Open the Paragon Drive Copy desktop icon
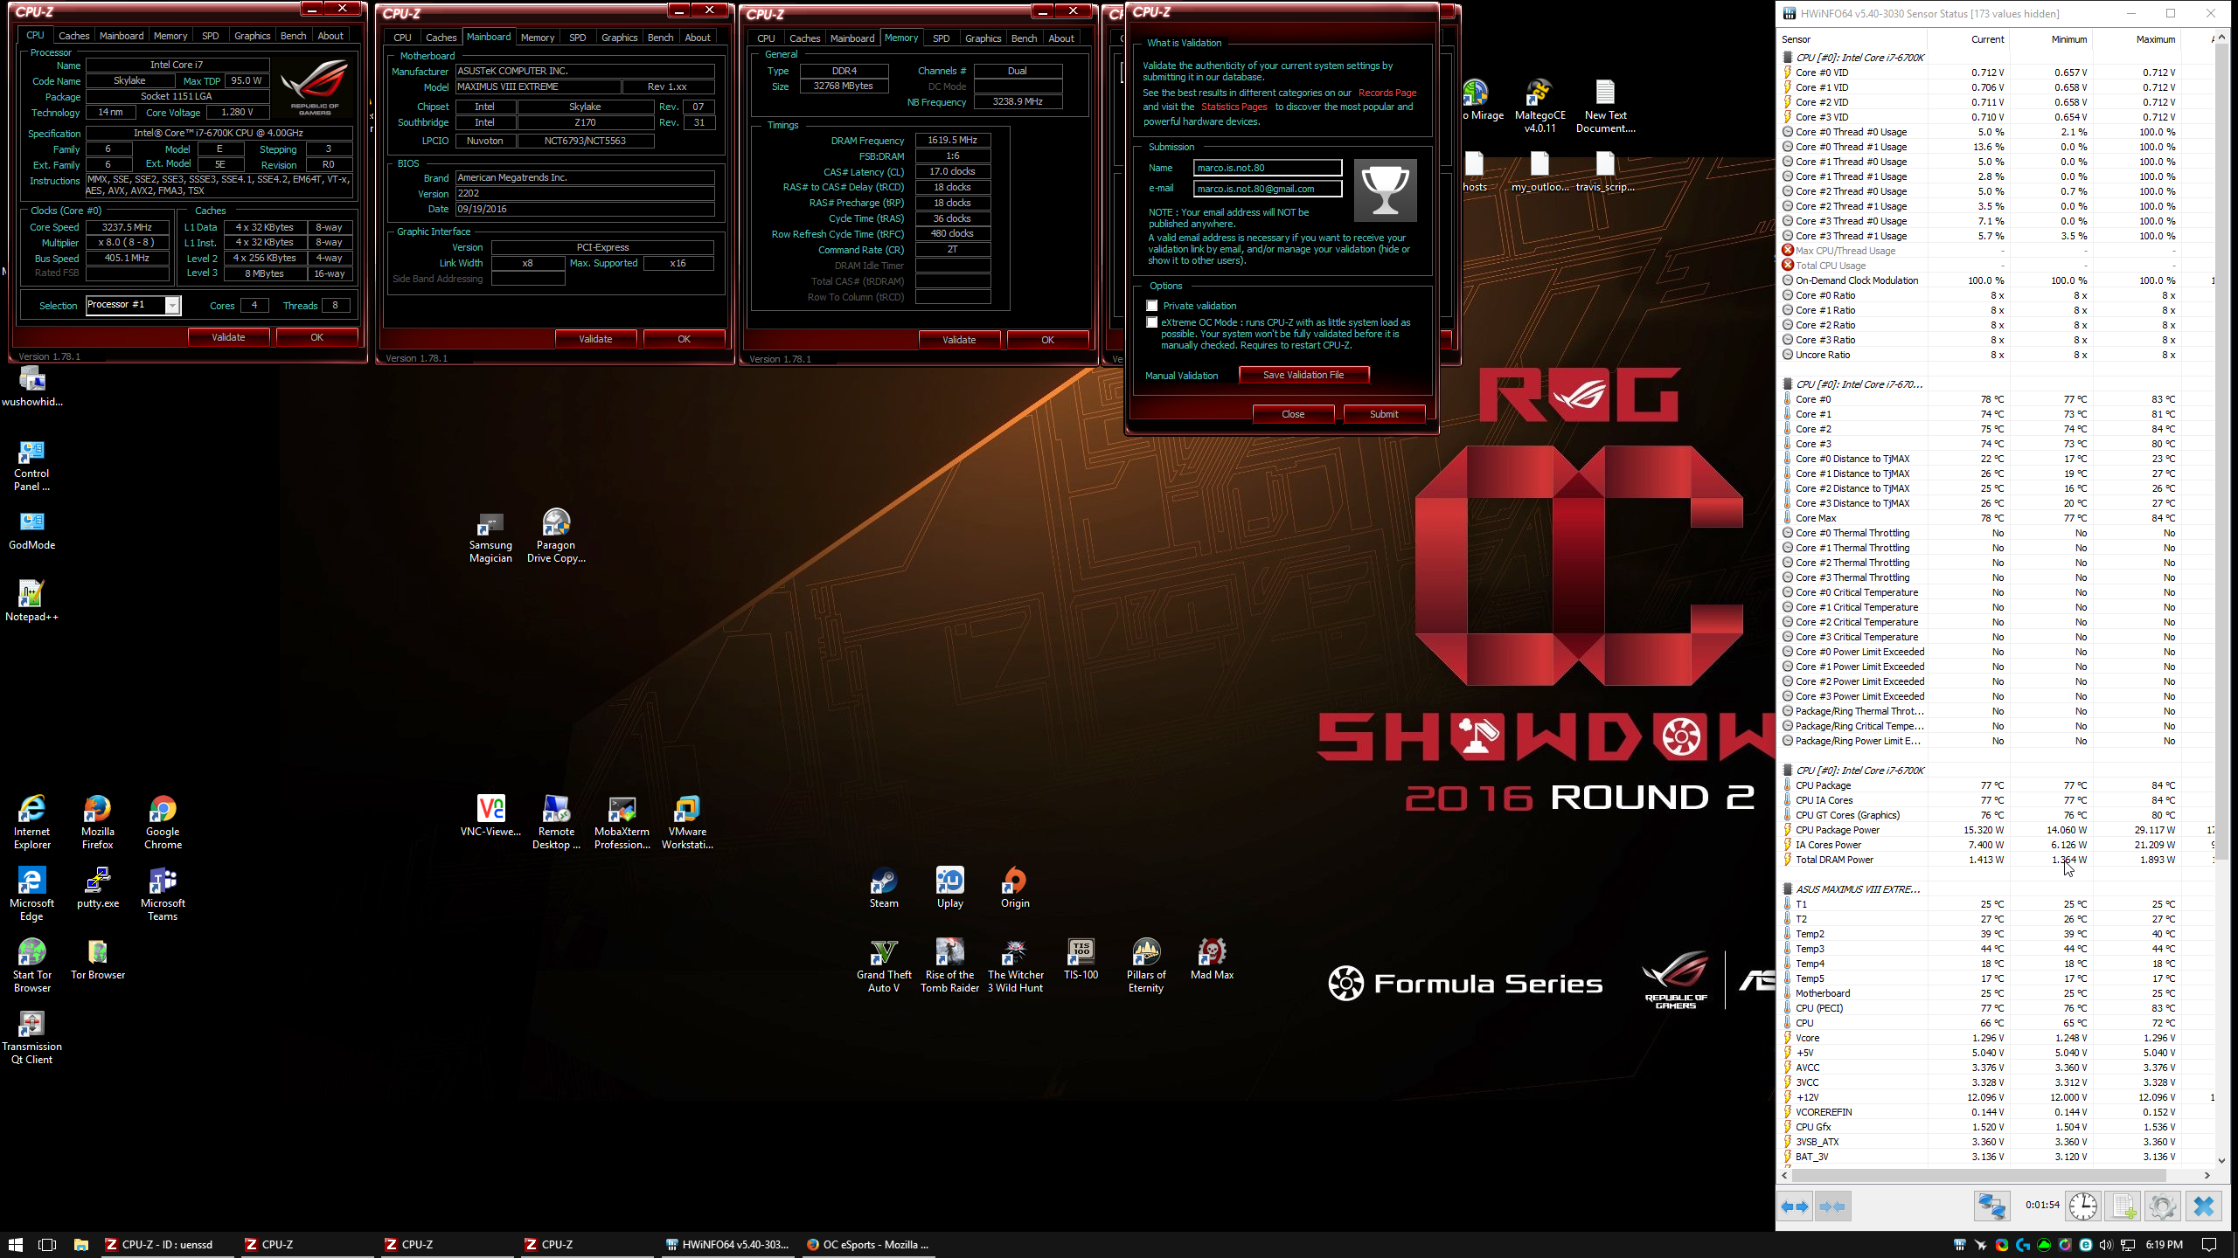Screen dimensions: 2238x1258 [556, 536]
